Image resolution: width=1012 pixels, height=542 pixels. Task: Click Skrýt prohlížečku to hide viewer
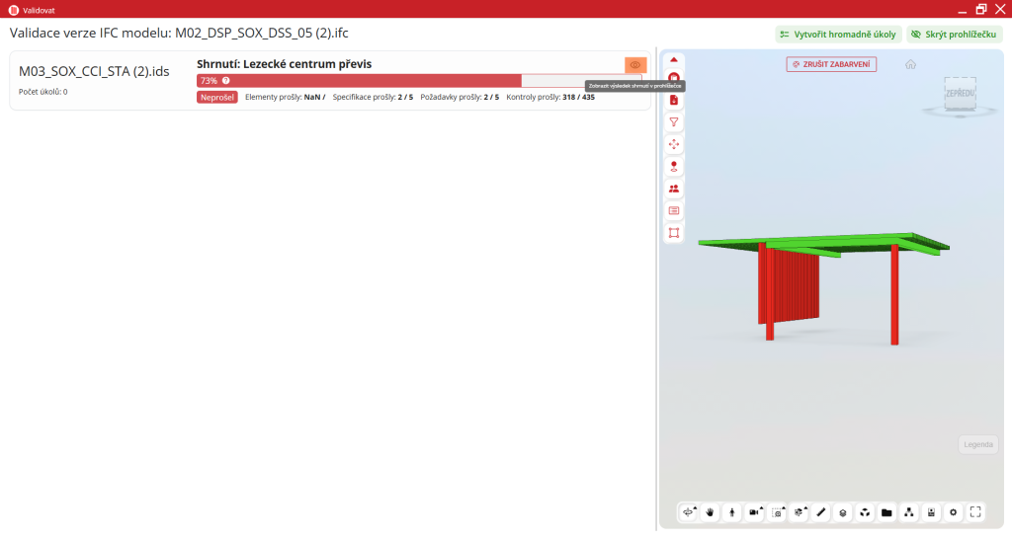coord(954,34)
